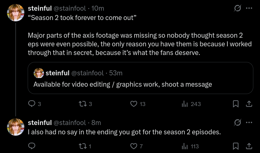Like the post with 7 likes
The image size is (260, 153).
click(x=134, y=146)
